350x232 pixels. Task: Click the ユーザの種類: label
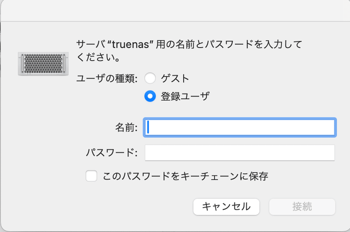click(107, 79)
